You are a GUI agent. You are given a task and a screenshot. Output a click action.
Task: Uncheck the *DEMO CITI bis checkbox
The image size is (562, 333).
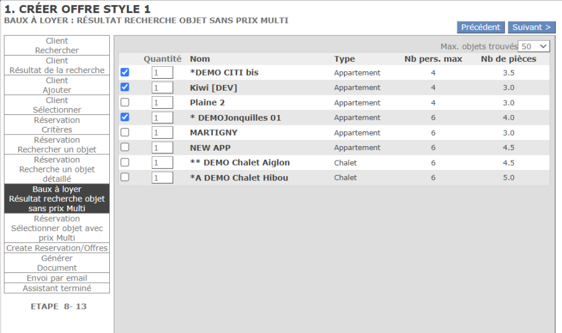click(x=125, y=72)
